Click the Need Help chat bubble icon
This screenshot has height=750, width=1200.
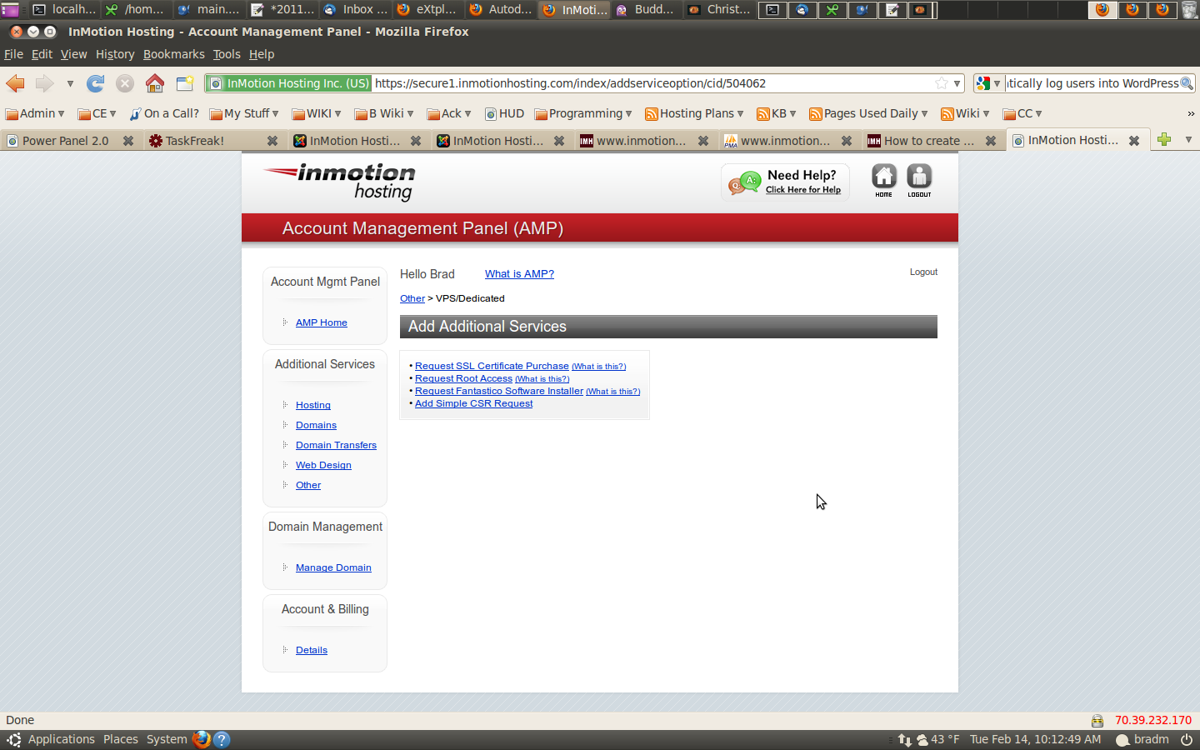(x=744, y=182)
